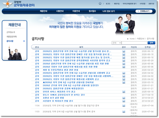
Task: Open the 이용안내 main menu
Action: click(x=76, y=11)
